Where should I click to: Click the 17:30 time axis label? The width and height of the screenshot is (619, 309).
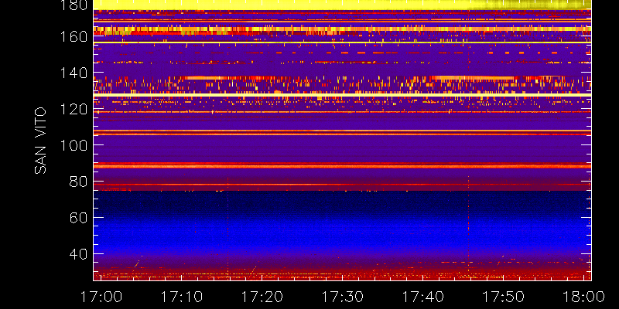click(343, 297)
